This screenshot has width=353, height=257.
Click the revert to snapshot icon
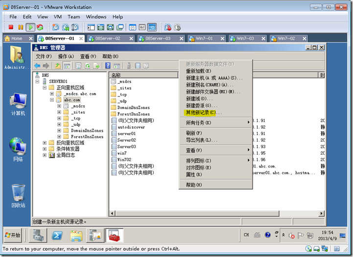66,27
